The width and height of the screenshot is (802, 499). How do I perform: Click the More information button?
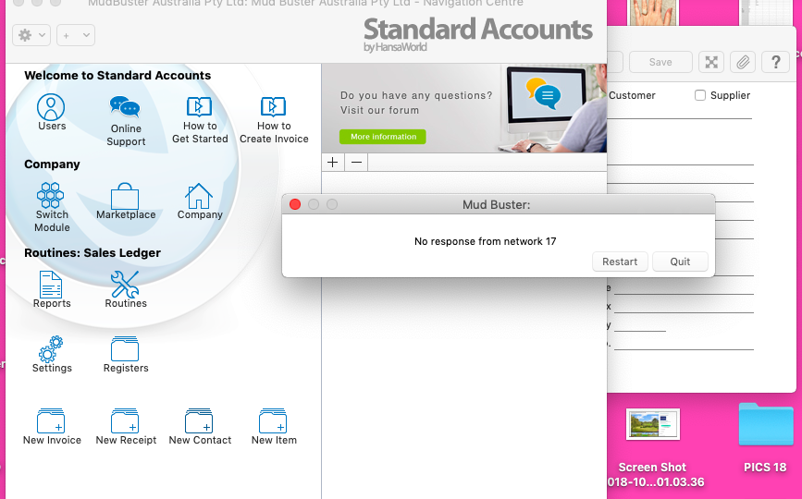click(x=383, y=137)
